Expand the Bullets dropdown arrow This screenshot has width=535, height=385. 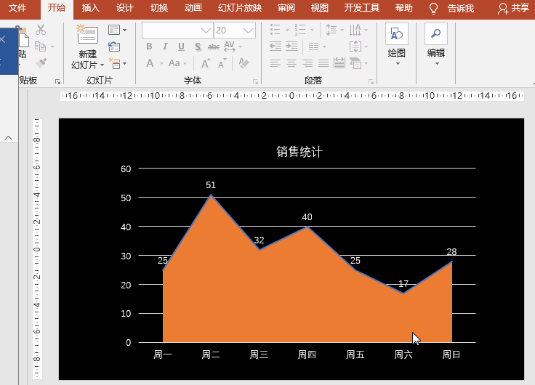click(x=287, y=30)
